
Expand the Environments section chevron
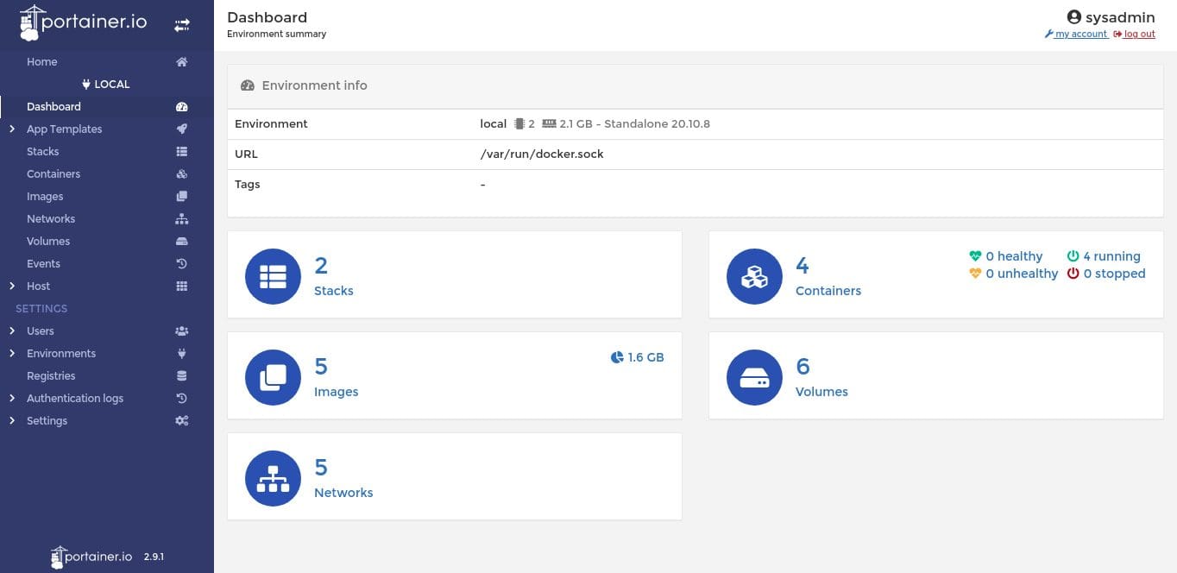(x=12, y=354)
